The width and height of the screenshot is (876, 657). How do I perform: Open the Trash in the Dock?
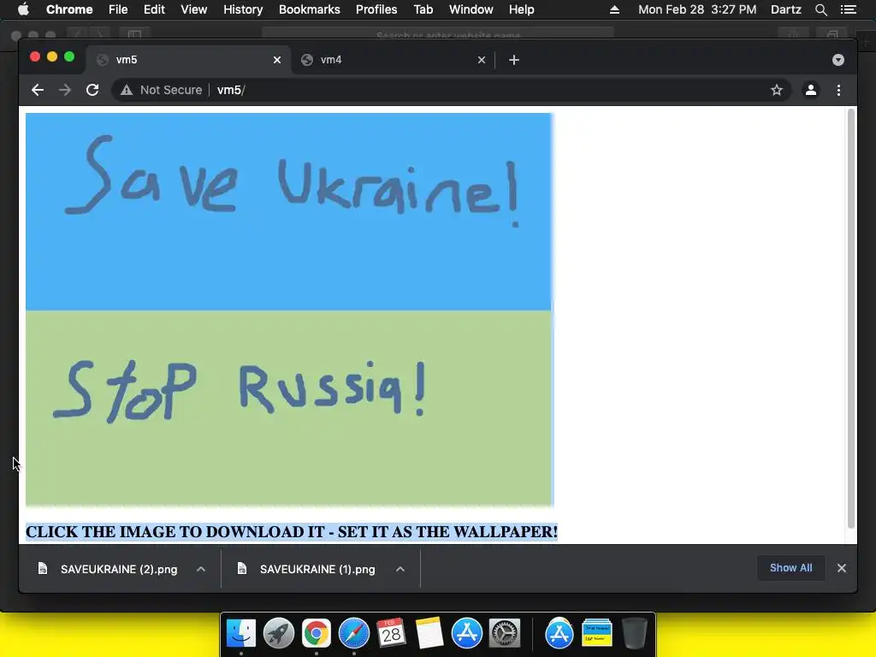tap(635, 633)
